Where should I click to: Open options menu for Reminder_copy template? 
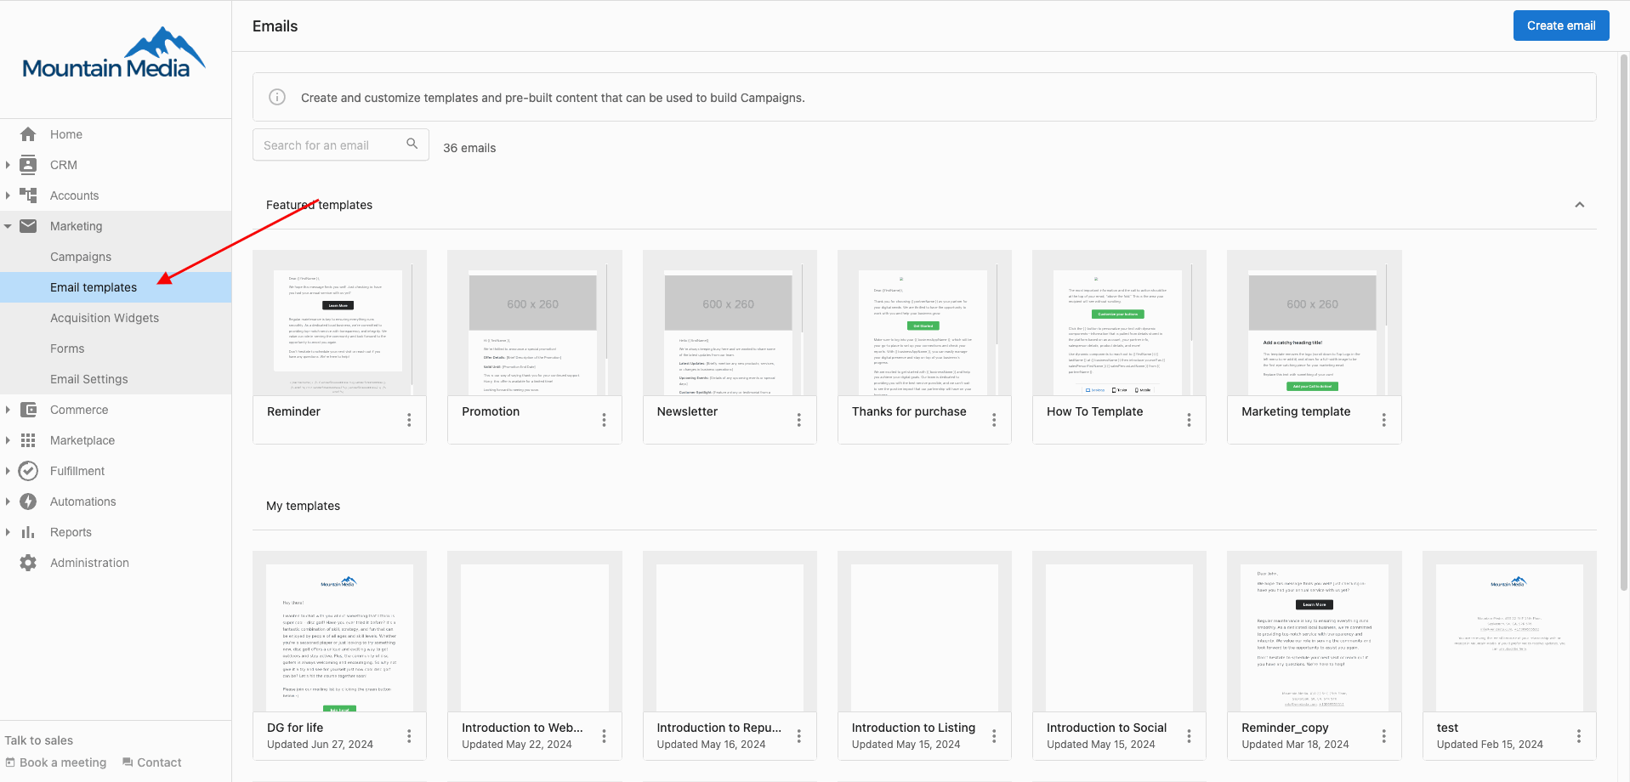pyautogui.click(x=1384, y=736)
